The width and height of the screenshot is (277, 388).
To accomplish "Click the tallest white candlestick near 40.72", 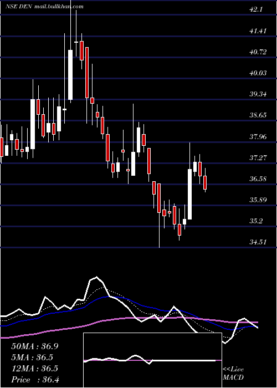I will tap(70, 75).
